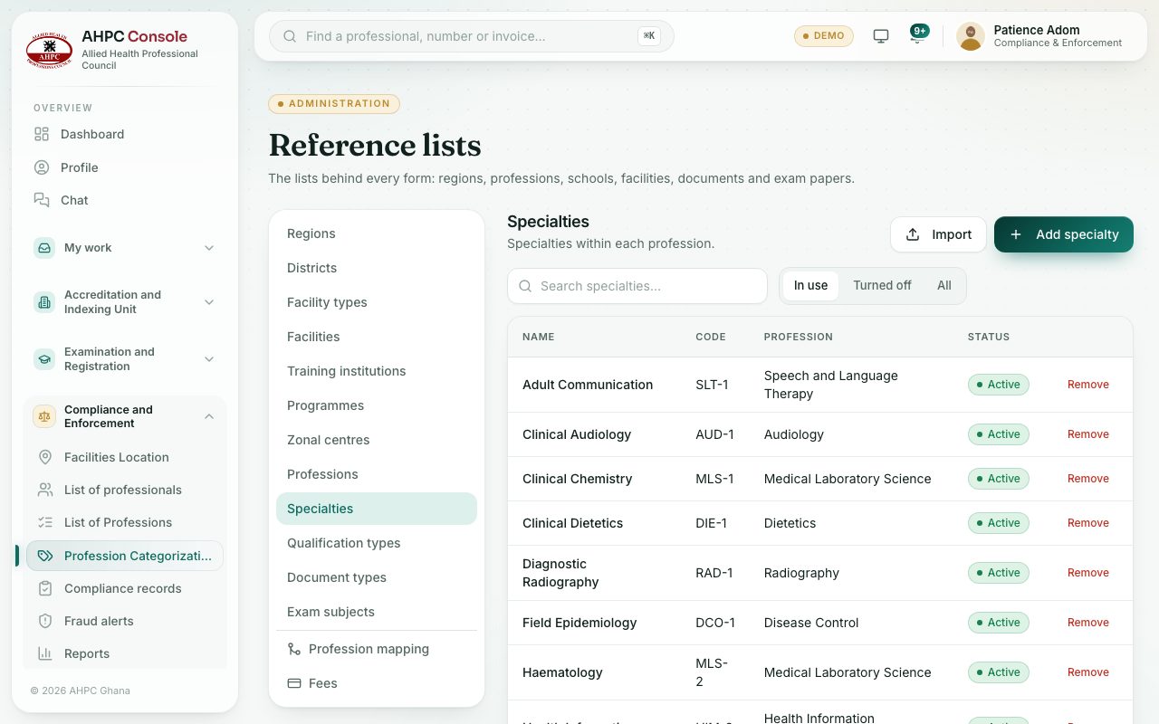Click the Fraud alerts shield icon

click(45, 621)
